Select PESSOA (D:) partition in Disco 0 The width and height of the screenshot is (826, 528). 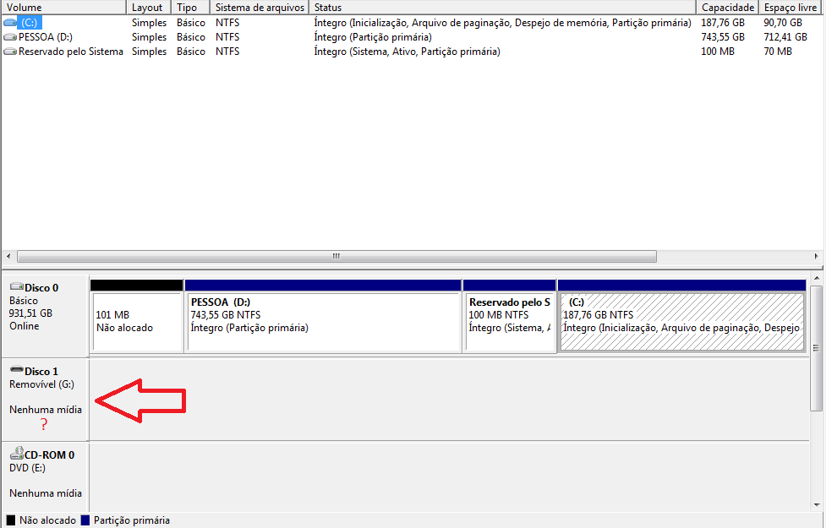(324, 322)
